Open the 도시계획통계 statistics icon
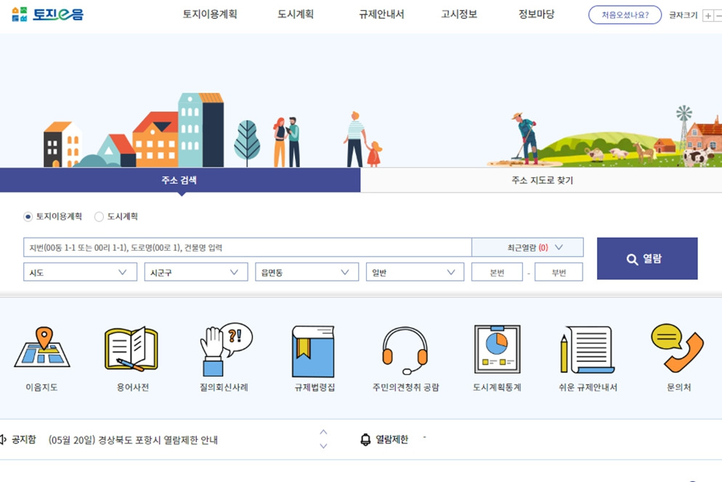722x482 pixels. 496,354
